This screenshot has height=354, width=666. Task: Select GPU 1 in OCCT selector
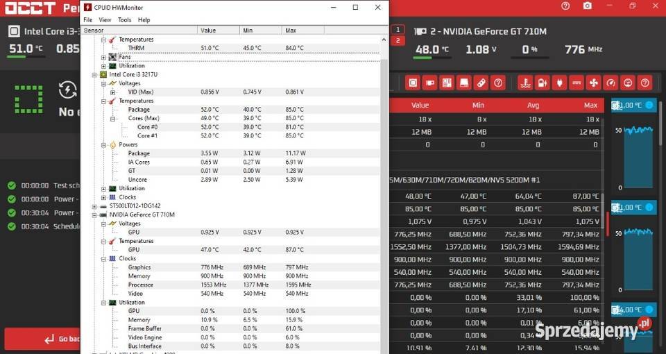398,30
